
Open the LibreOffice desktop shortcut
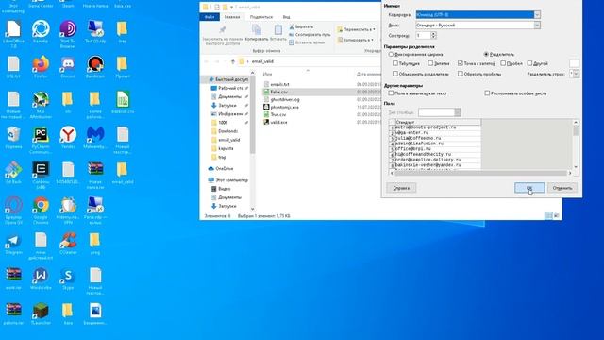tap(13, 33)
